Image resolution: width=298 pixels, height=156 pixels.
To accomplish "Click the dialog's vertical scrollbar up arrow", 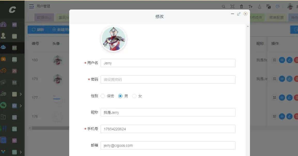I will coord(248,26).
